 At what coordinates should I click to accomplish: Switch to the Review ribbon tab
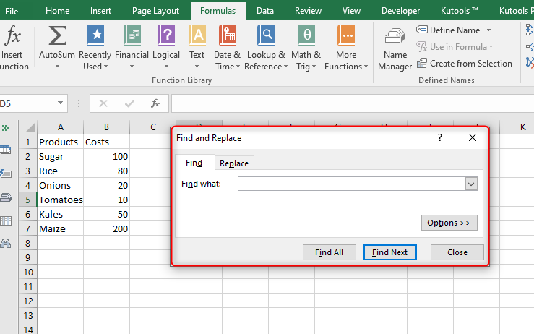(308, 11)
